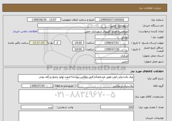Click the goods specifications text area
172x121 pixels.
pyautogui.click(x=76, y=96)
